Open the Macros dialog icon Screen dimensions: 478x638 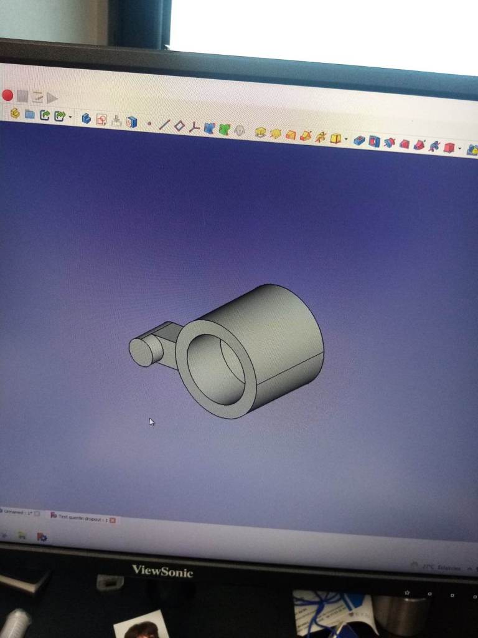click(37, 97)
